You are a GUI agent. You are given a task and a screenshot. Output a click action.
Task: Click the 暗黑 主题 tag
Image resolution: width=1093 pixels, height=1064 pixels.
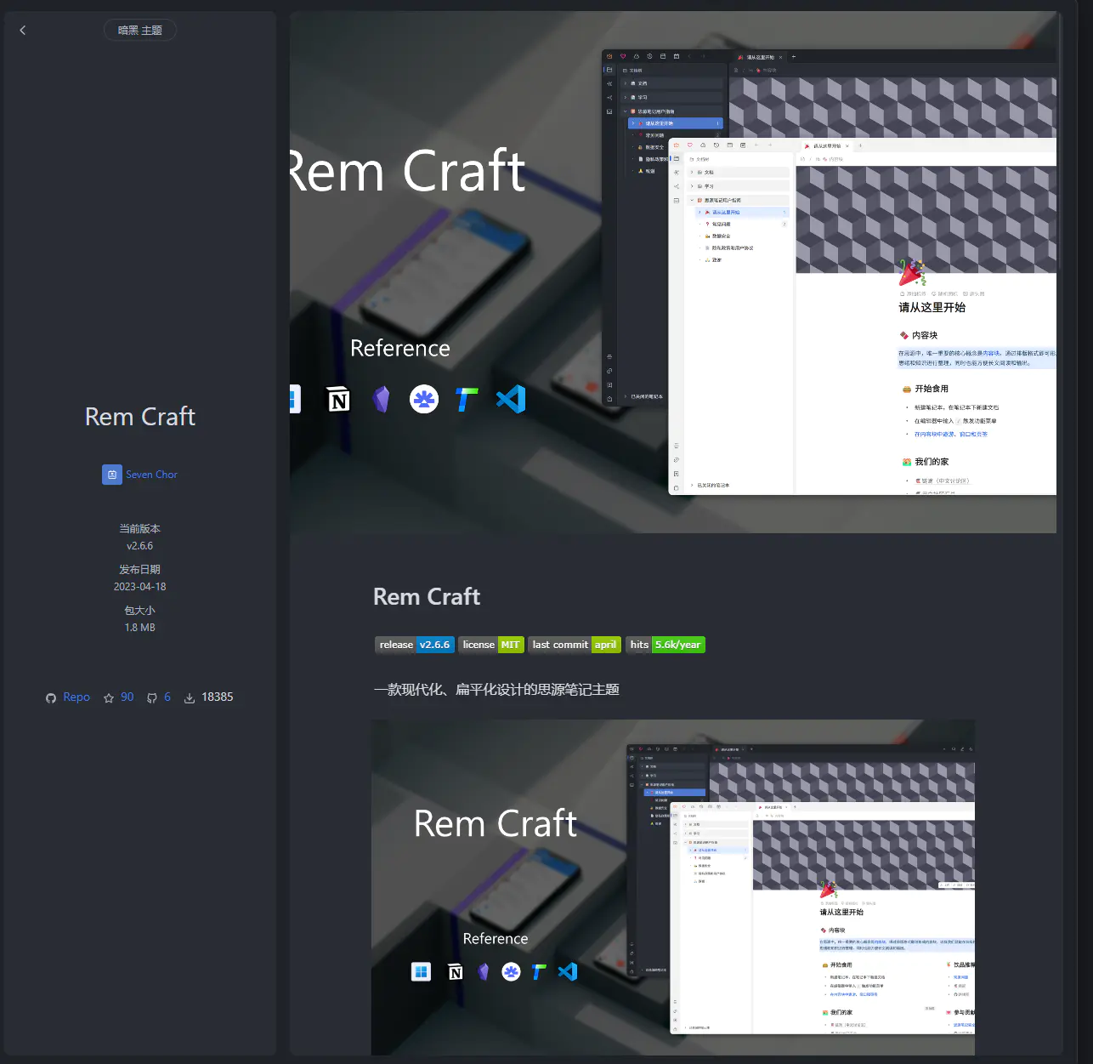(x=140, y=31)
